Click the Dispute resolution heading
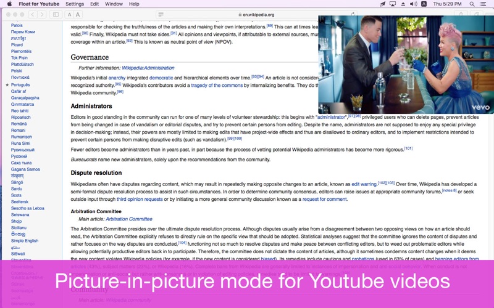 [x=96, y=173]
